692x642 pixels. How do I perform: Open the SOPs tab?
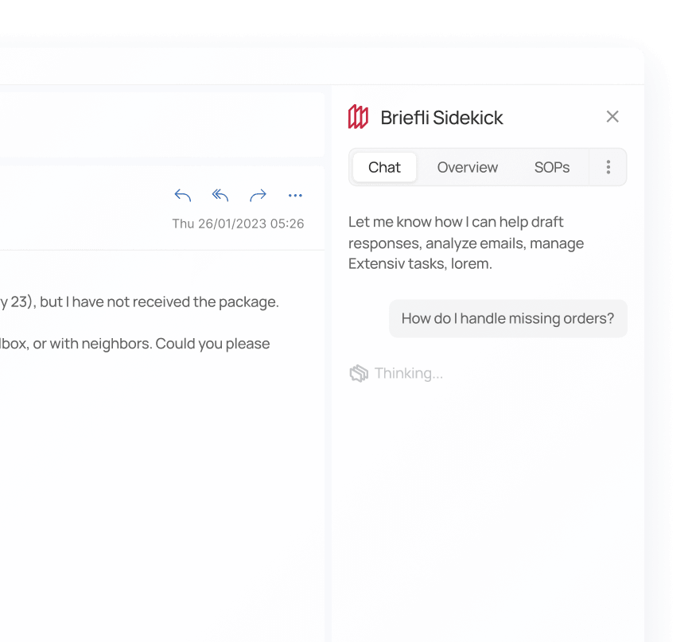coord(551,167)
